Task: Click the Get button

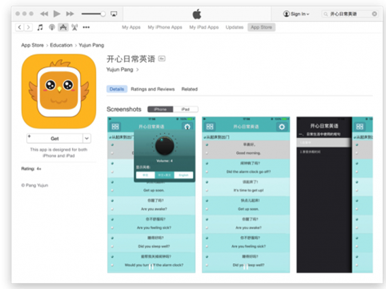Action: pyautogui.click(x=55, y=138)
